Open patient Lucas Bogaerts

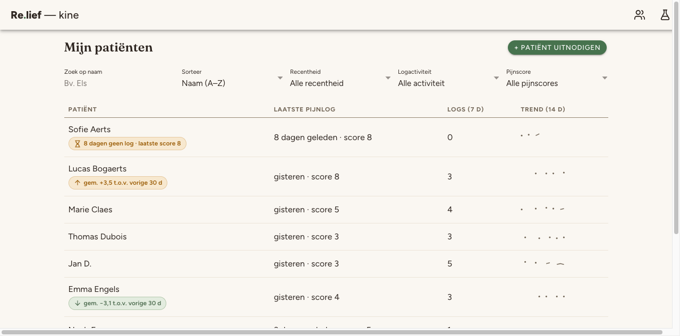pos(97,169)
